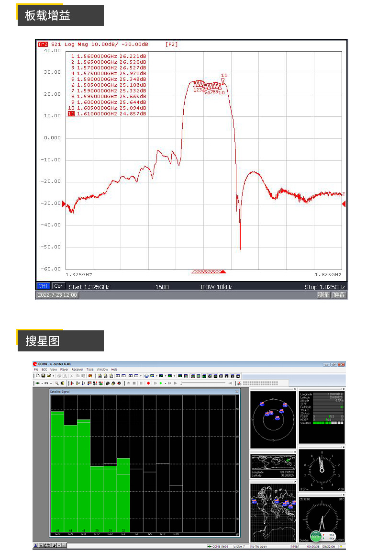Click the Eject button in player toolbar
Screen dimensions: 378x552
[128, 383]
